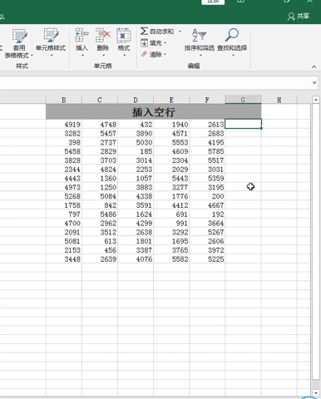Expand the AutoSum dropdown arrow

click(x=180, y=32)
